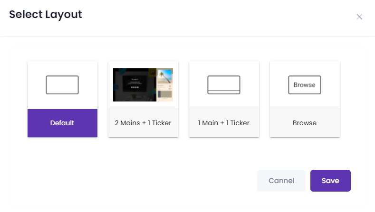
Task: Click the Cannel button
Action: [281, 181]
